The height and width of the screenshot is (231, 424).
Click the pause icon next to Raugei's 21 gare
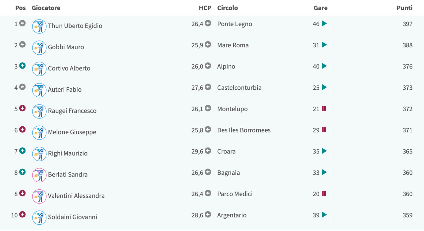[324, 108]
